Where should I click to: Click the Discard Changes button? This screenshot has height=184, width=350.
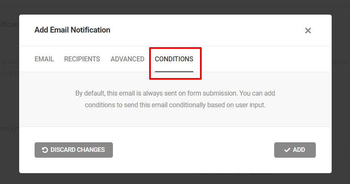[x=74, y=150]
